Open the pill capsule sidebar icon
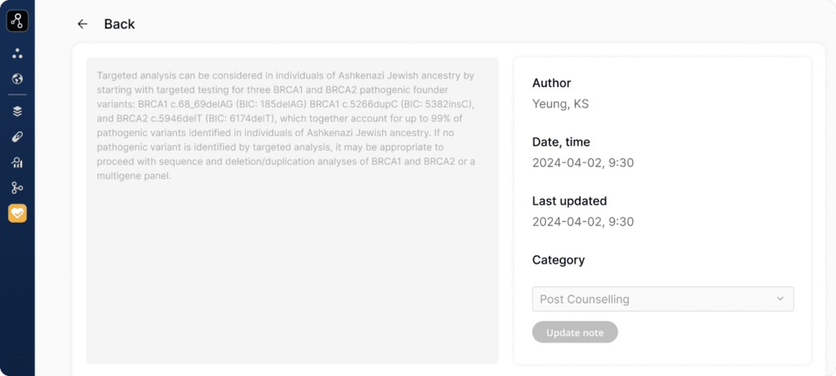836x376 pixels. [x=17, y=137]
